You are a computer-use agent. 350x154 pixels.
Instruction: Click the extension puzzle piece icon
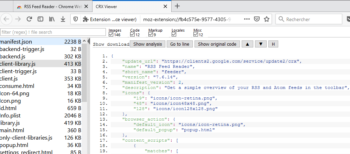85,19
